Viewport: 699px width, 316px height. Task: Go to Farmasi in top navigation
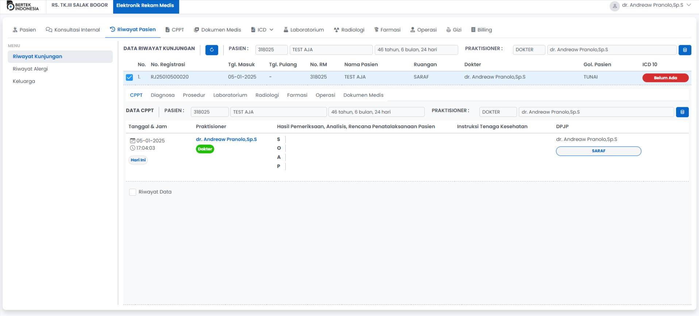(x=387, y=30)
